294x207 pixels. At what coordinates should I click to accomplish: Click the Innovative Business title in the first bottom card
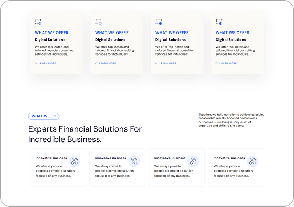point(51,158)
